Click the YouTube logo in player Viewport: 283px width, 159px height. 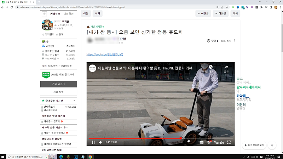tap(219, 142)
